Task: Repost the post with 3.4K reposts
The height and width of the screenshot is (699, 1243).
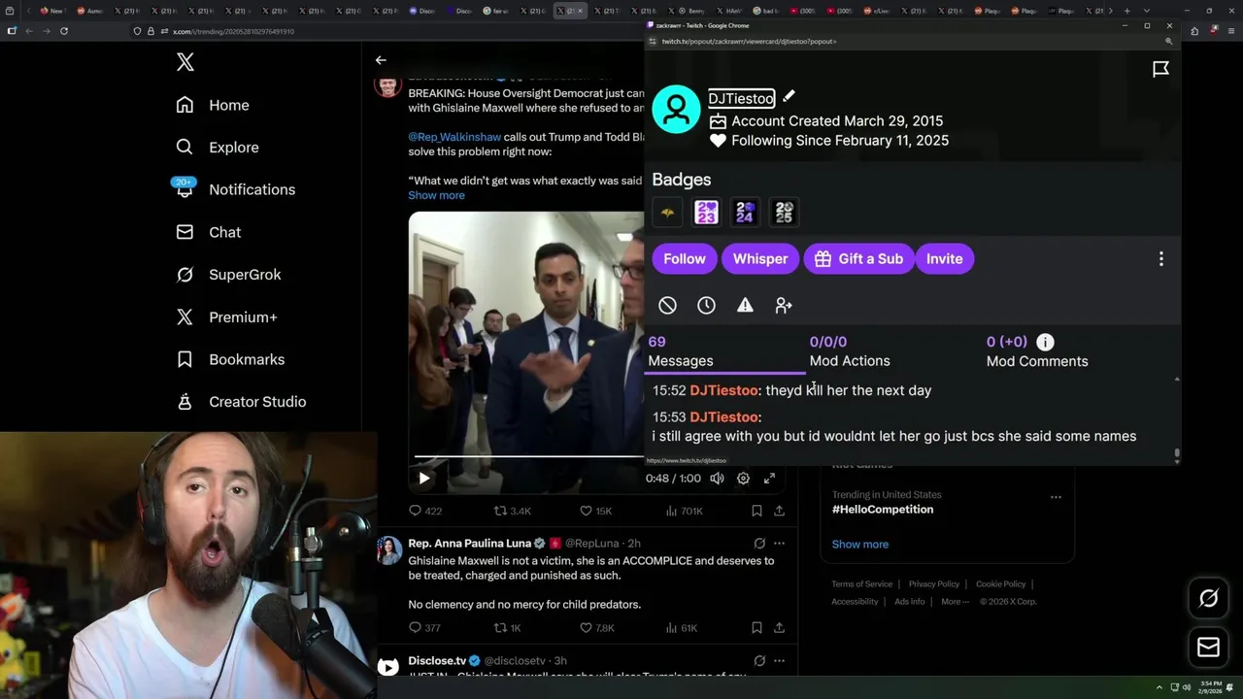Action: coord(513,511)
